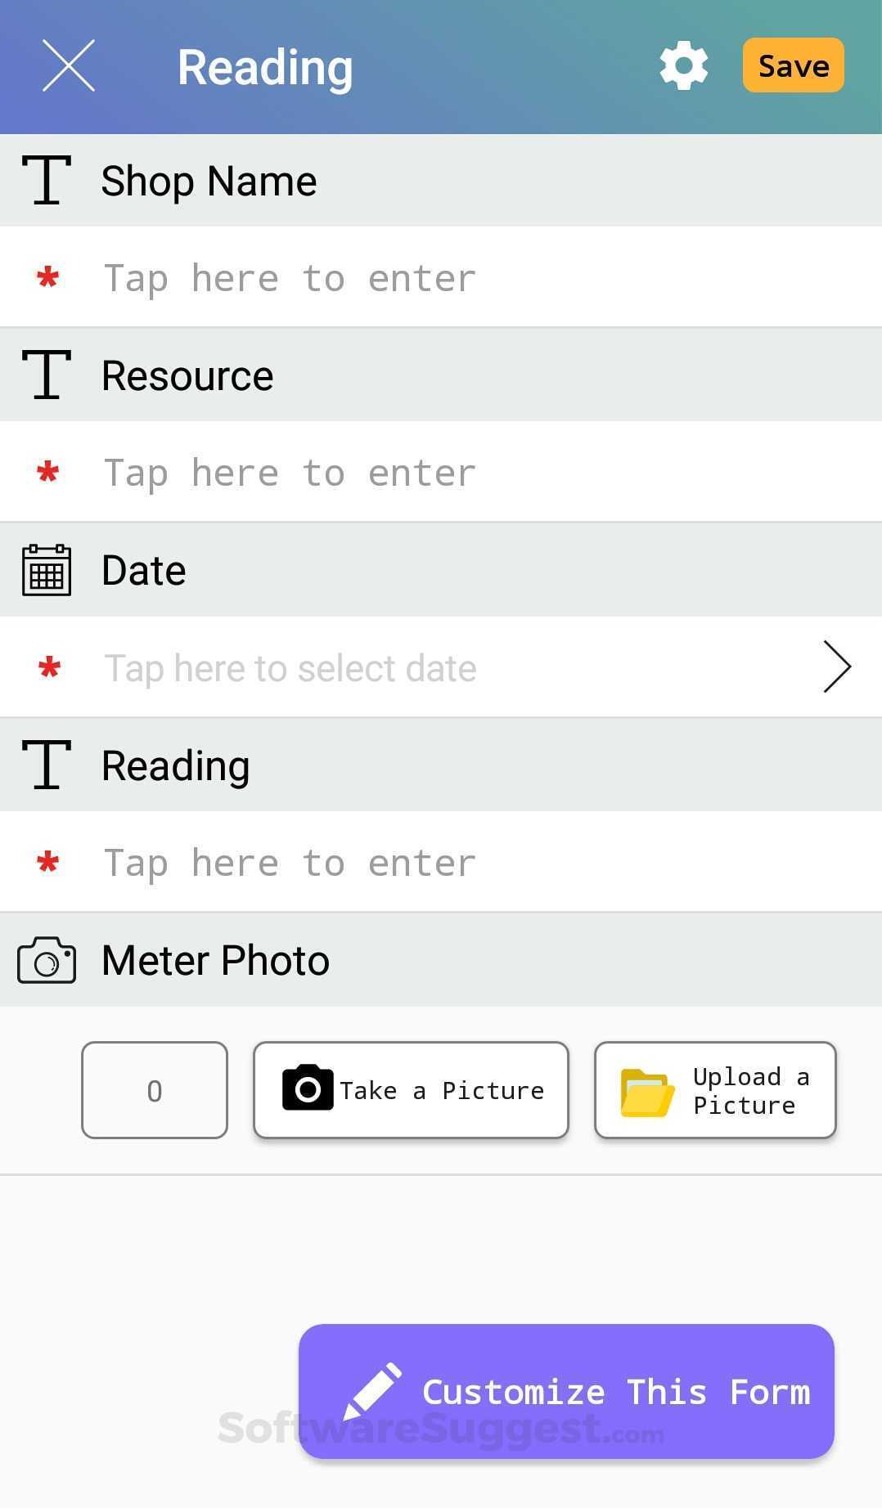Close the Reading form with X
This screenshot has width=882, height=1508.
(69, 65)
